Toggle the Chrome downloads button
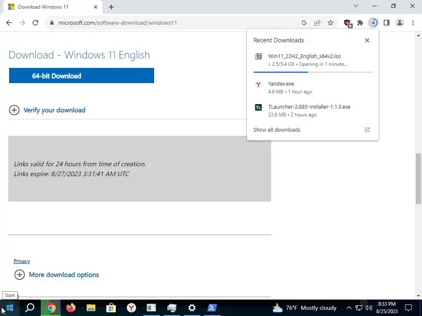The width and height of the screenshot is (422, 316). click(x=373, y=23)
